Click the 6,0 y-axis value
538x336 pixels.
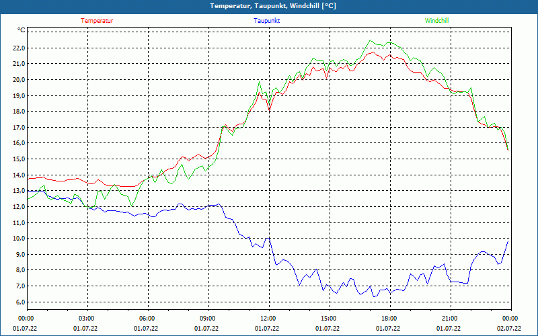[20, 302]
